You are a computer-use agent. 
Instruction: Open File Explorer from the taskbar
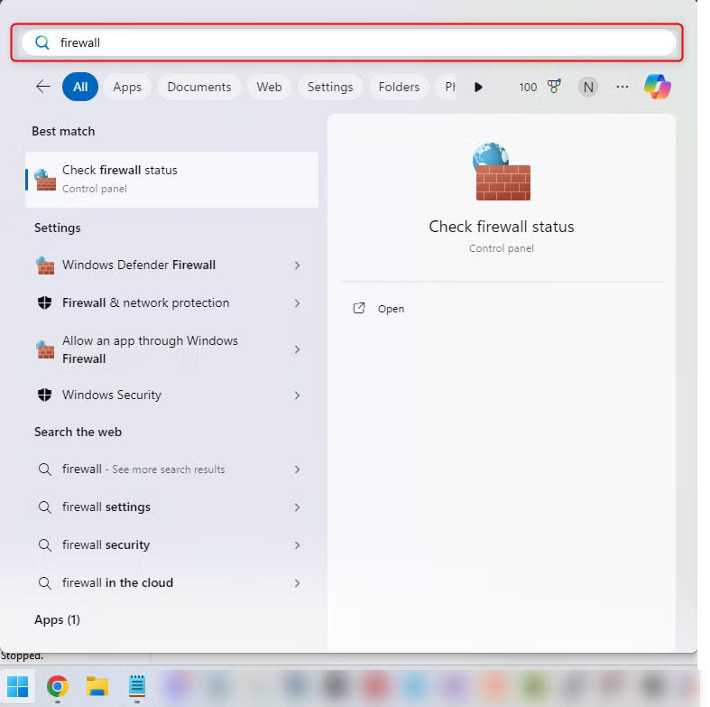pyautogui.click(x=97, y=686)
